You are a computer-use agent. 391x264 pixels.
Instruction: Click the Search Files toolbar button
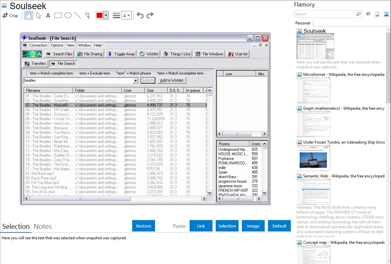coord(59,54)
